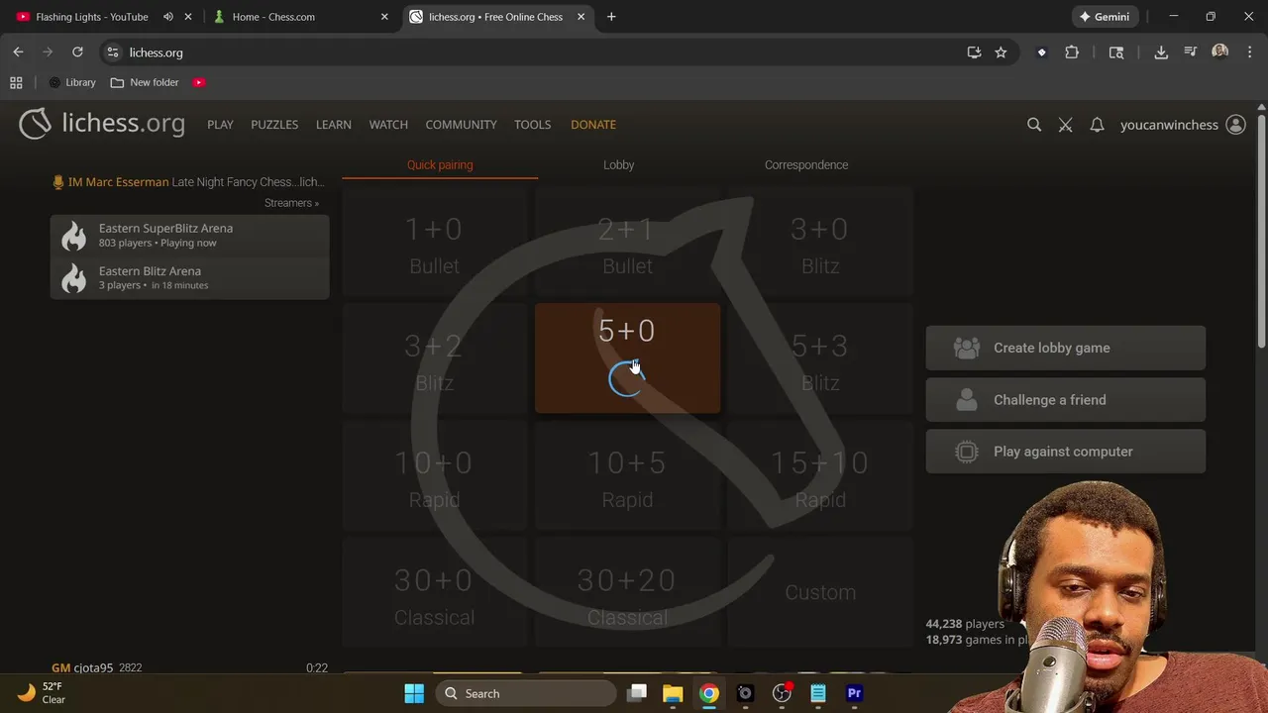1268x713 pixels.
Task: Click flame icon of Eastern SuperBlitz Arena
Action: coord(74,236)
